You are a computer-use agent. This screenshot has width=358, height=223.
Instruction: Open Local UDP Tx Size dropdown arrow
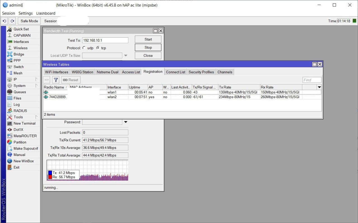126,56
